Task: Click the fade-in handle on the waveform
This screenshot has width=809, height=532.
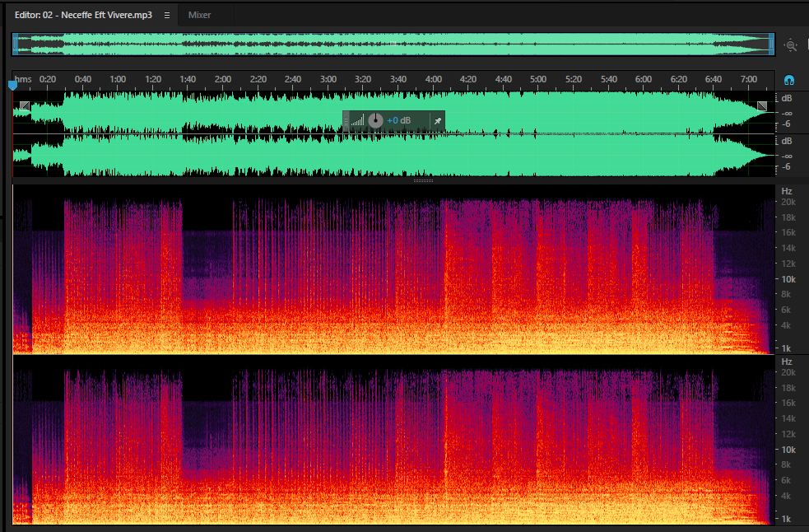Action: [24, 106]
